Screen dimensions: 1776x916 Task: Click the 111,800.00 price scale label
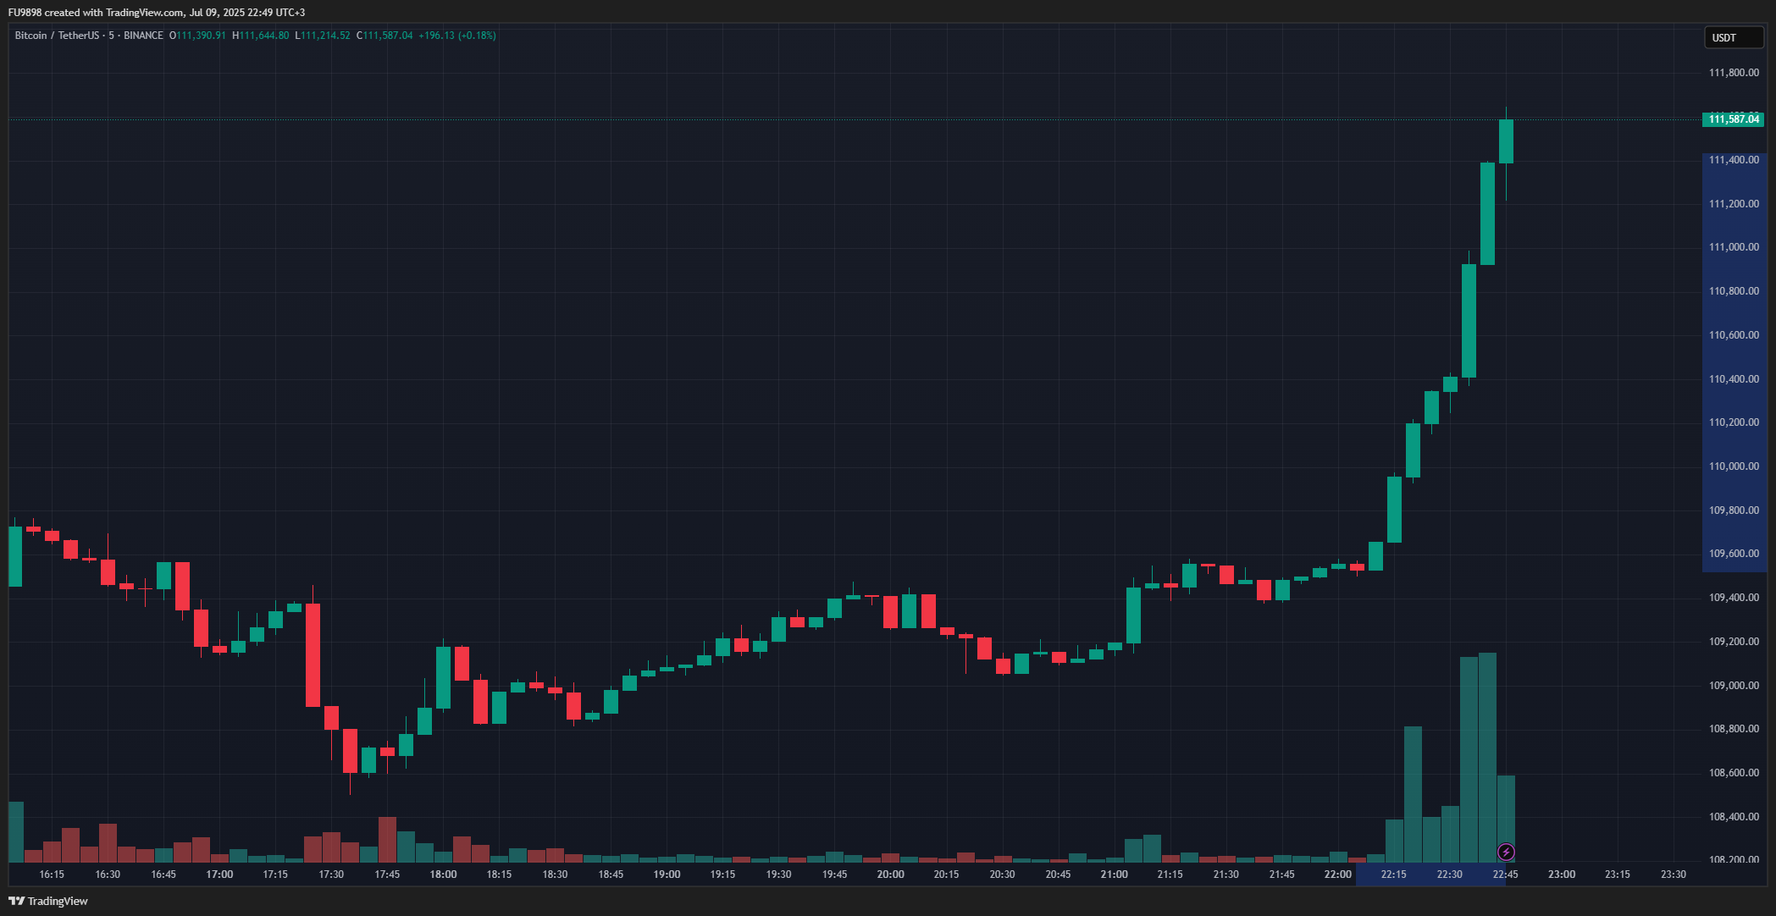[x=1734, y=73]
